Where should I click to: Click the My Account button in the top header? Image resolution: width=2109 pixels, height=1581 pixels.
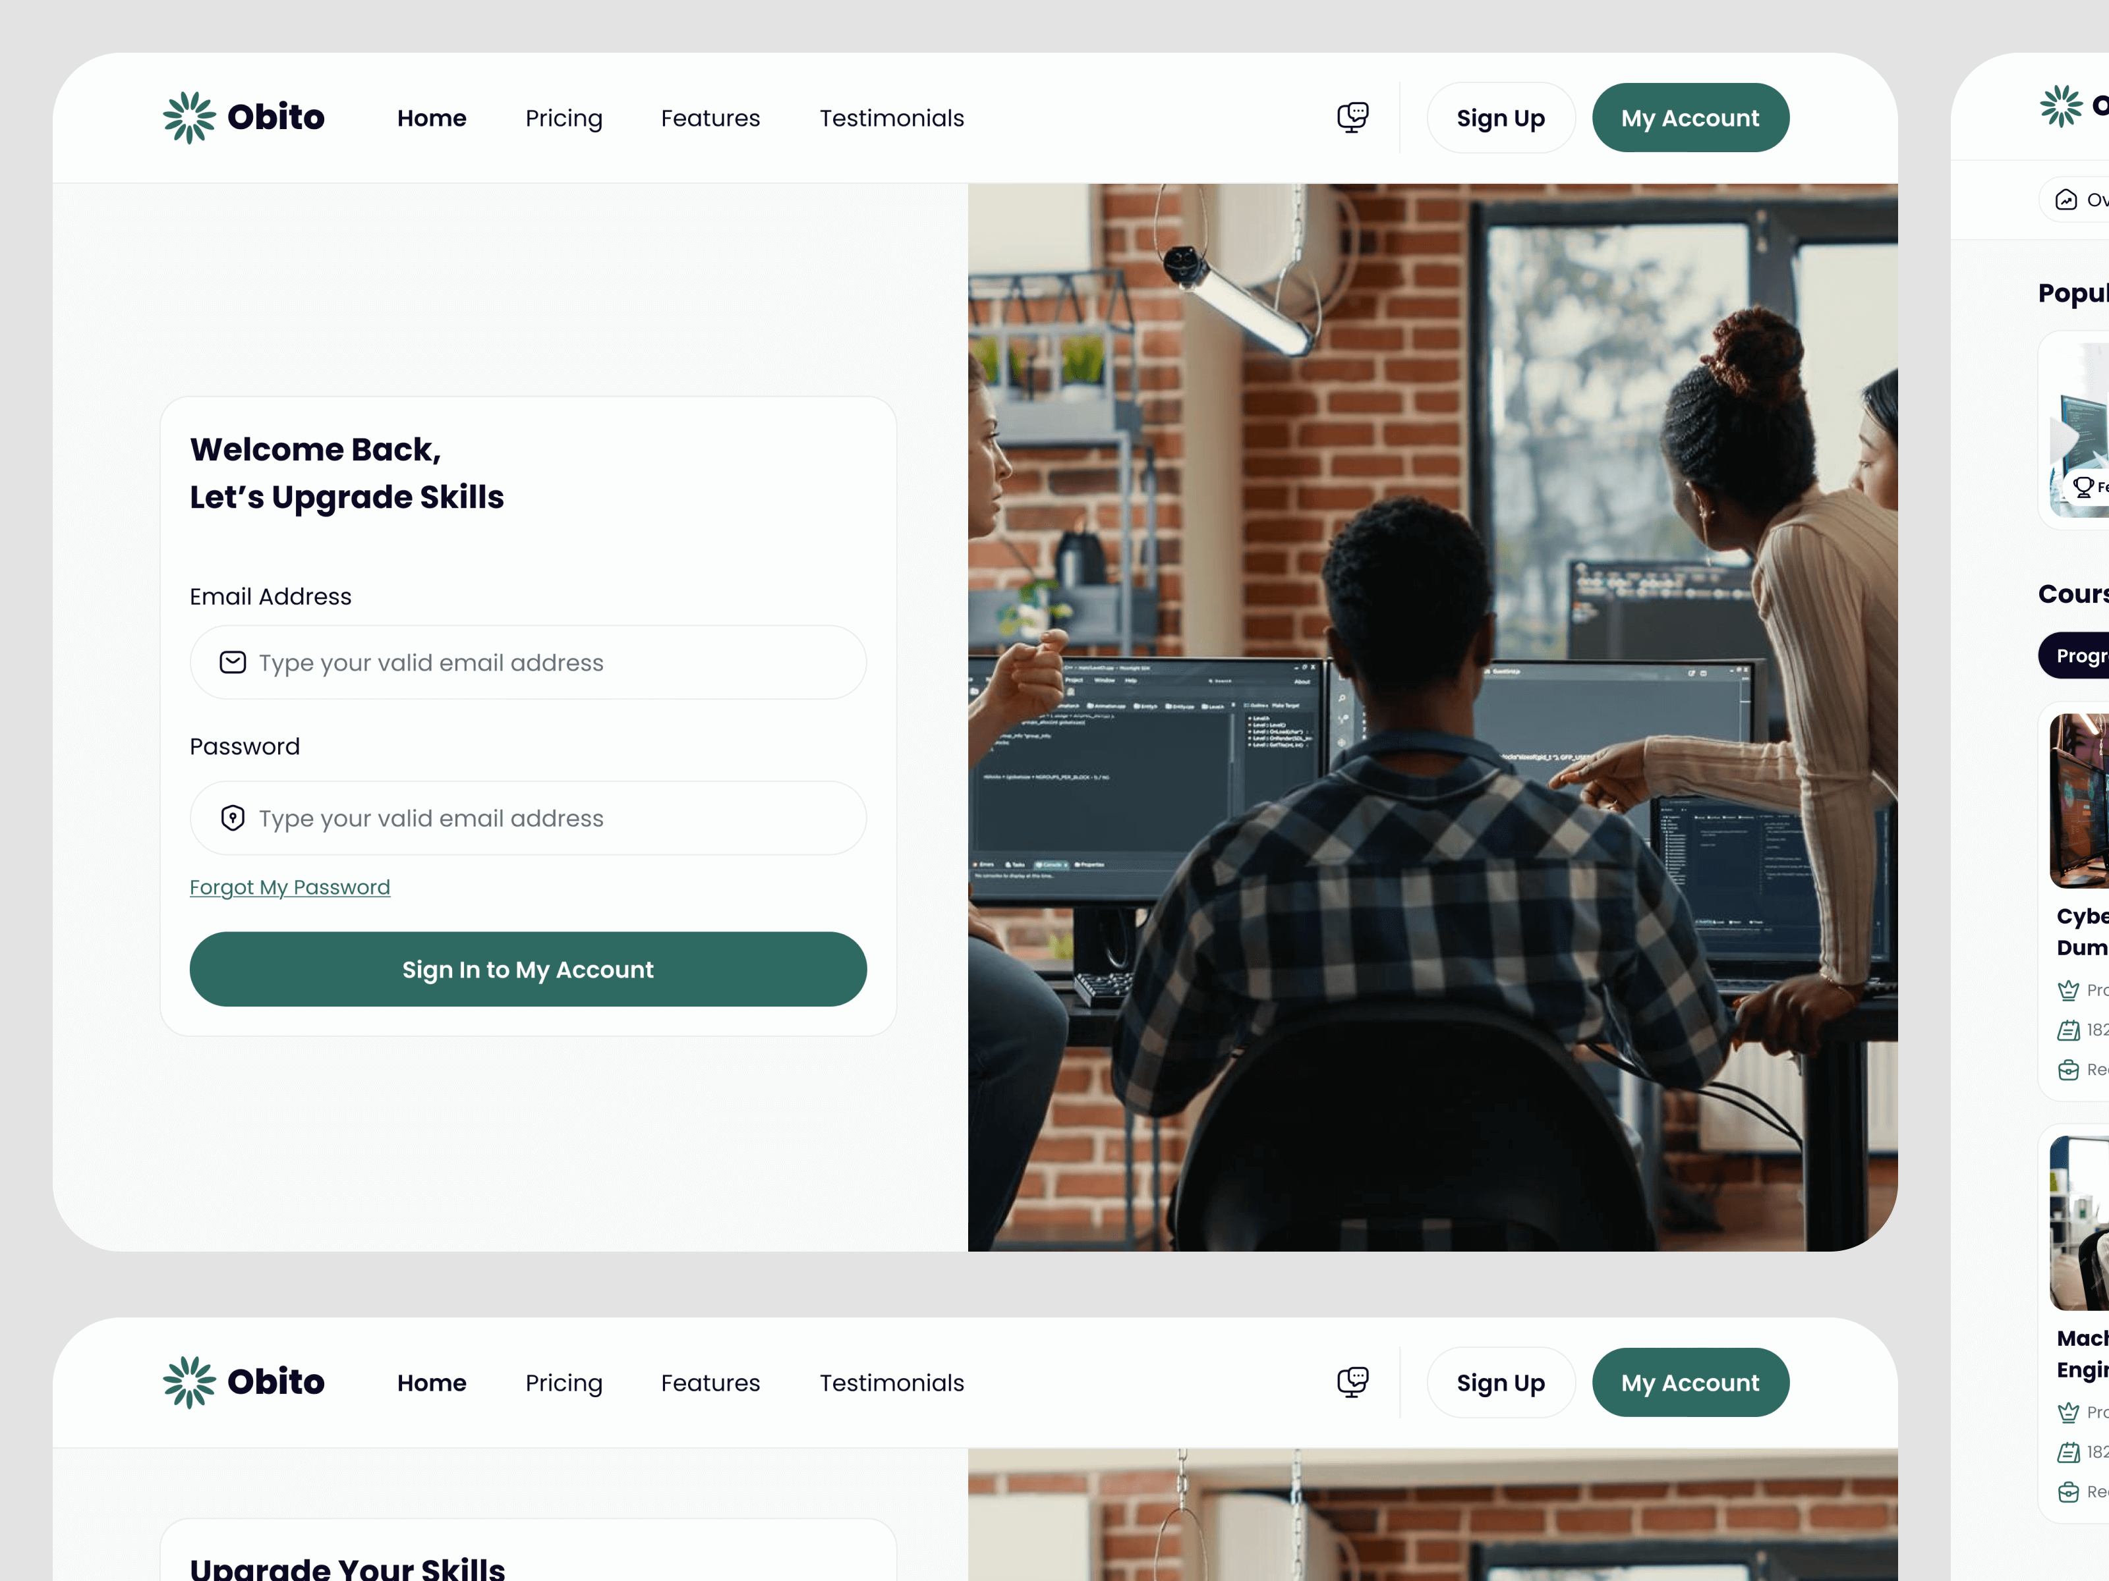tap(1689, 117)
